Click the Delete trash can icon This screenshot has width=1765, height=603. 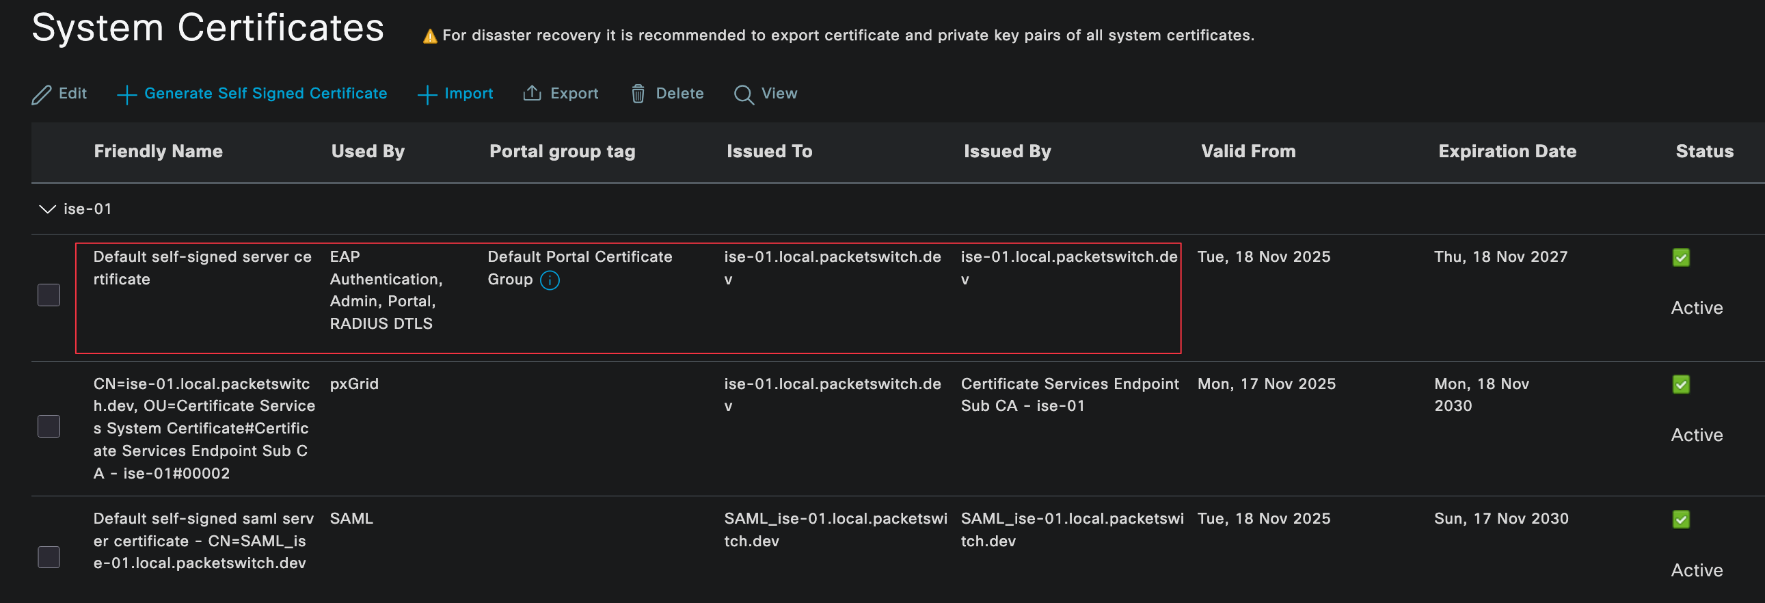click(637, 94)
